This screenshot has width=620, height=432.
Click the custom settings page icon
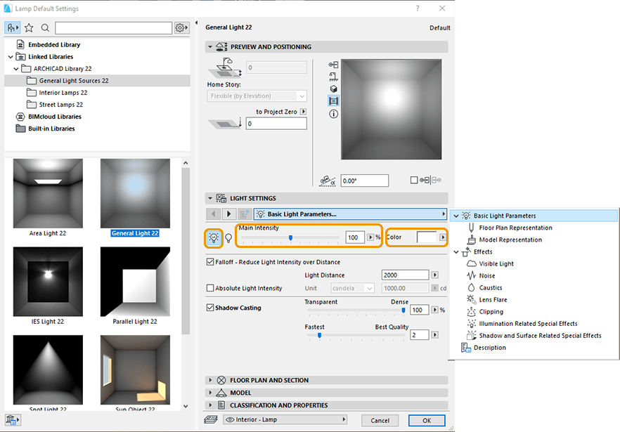click(x=245, y=214)
